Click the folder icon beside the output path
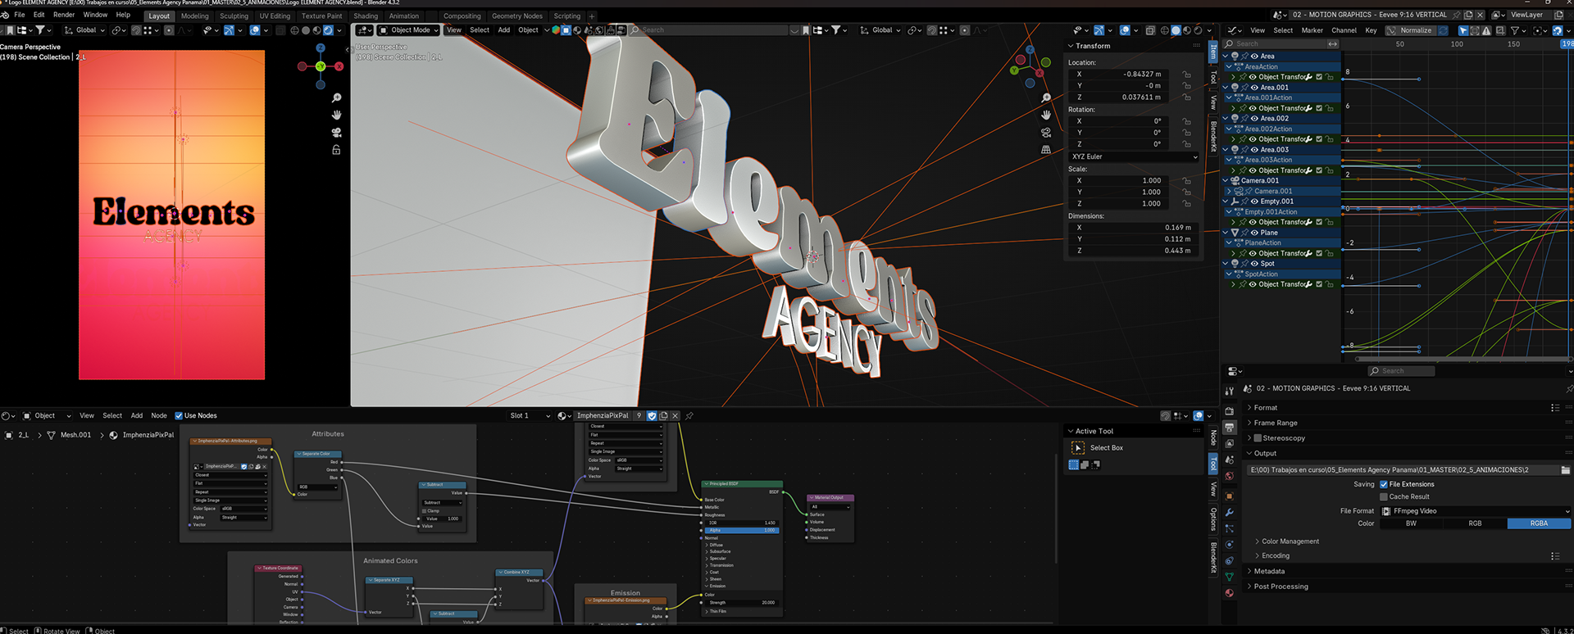This screenshot has height=634, width=1574. tap(1565, 470)
